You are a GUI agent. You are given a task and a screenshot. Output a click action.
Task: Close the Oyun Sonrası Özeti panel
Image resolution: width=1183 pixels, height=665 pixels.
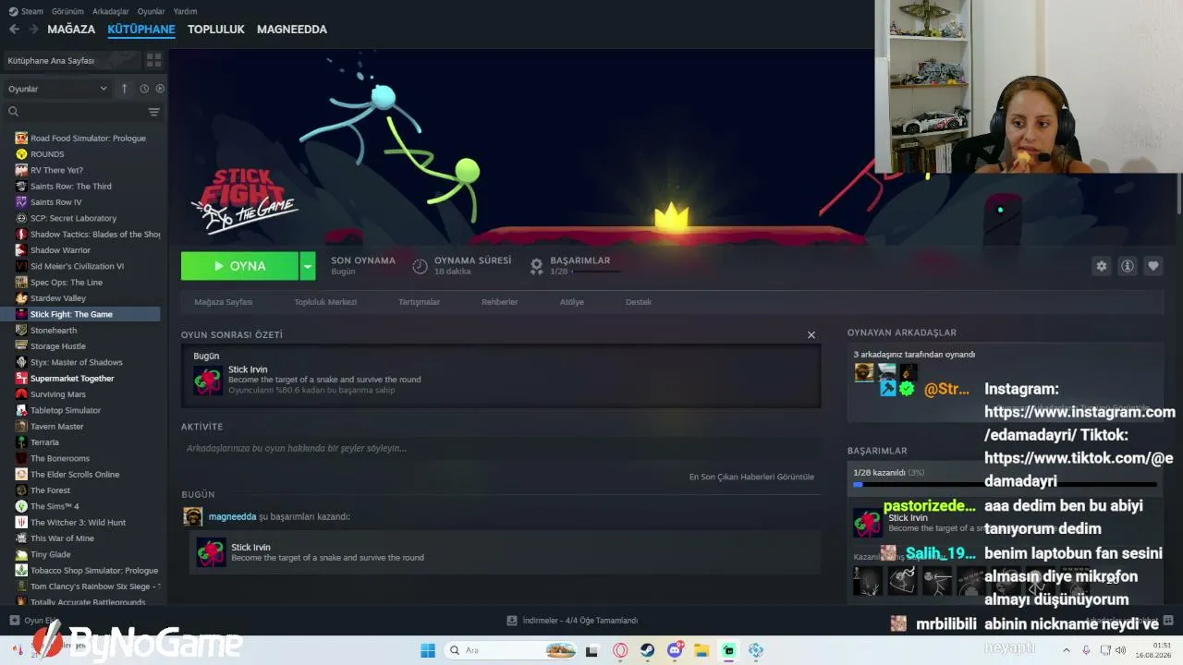pyautogui.click(x=811, y=335)
